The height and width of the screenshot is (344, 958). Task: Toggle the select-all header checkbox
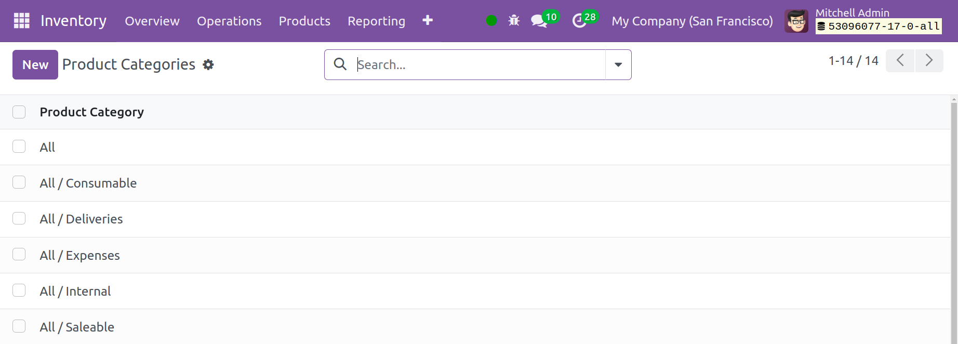point(19,112)
